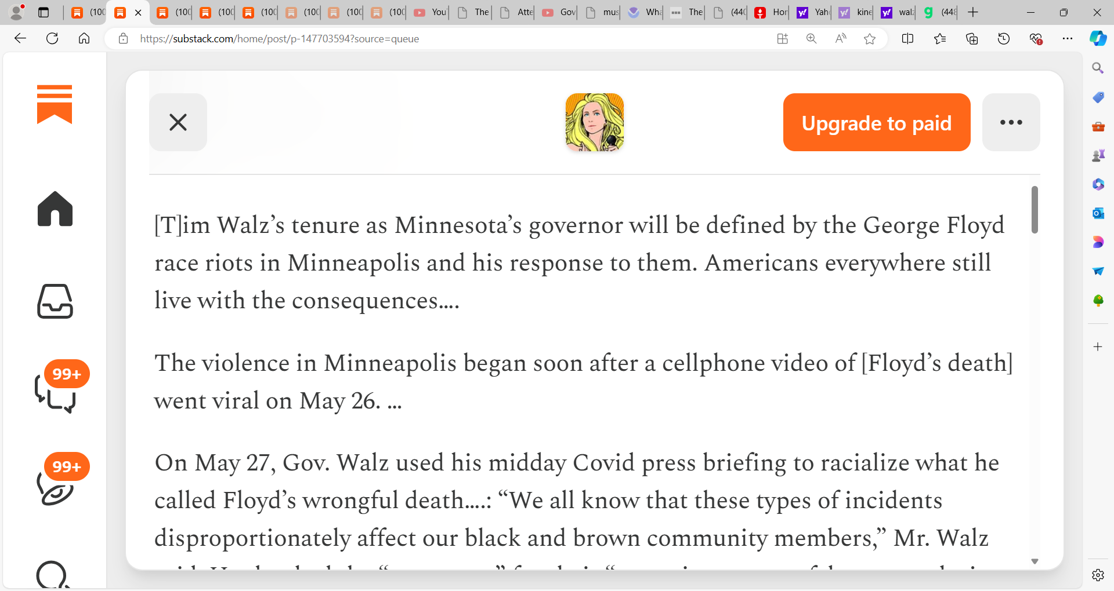Open Copilot icon in Edge toolbar
The width and height of the screenshot is (1114, 591).
pos(1098,39)
